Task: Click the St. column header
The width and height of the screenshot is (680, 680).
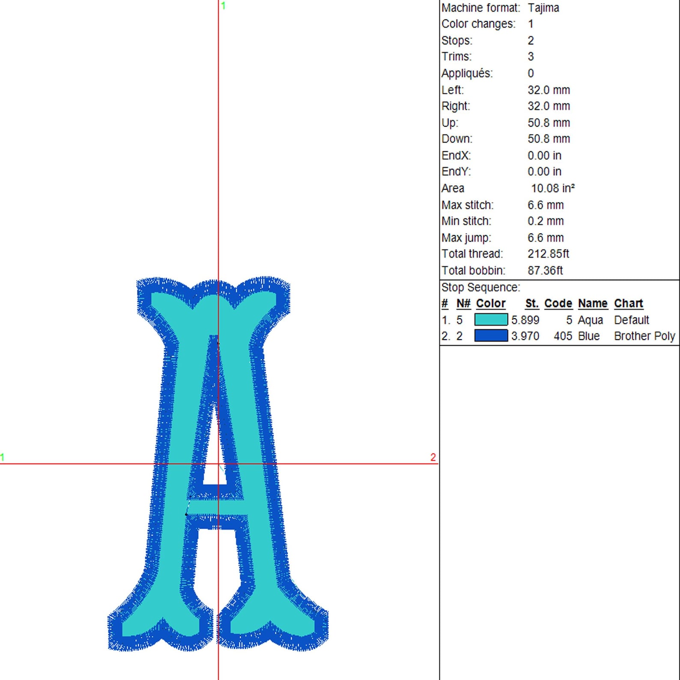Action: [532, 304]
